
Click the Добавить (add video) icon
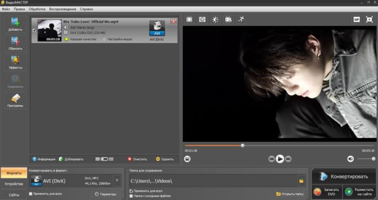(x=15, y=25)
